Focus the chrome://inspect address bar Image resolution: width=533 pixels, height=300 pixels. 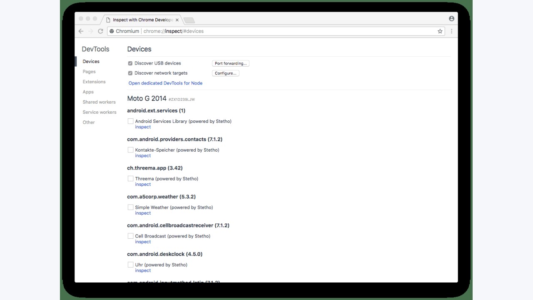[x=276, y=31]
